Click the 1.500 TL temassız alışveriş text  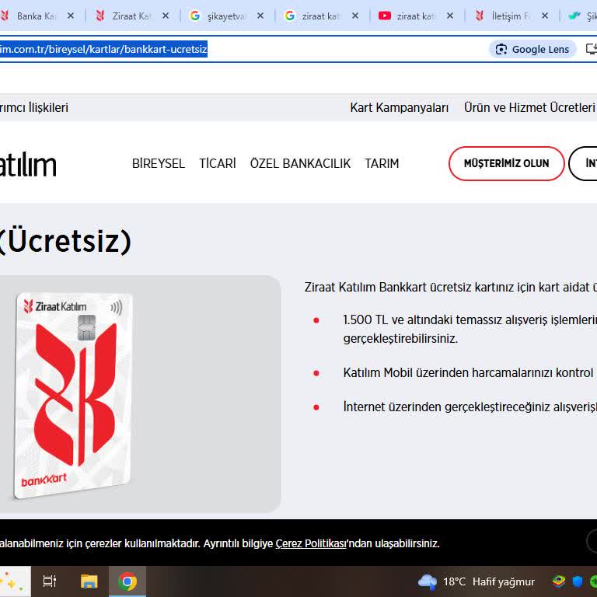[x=470, y=329]
